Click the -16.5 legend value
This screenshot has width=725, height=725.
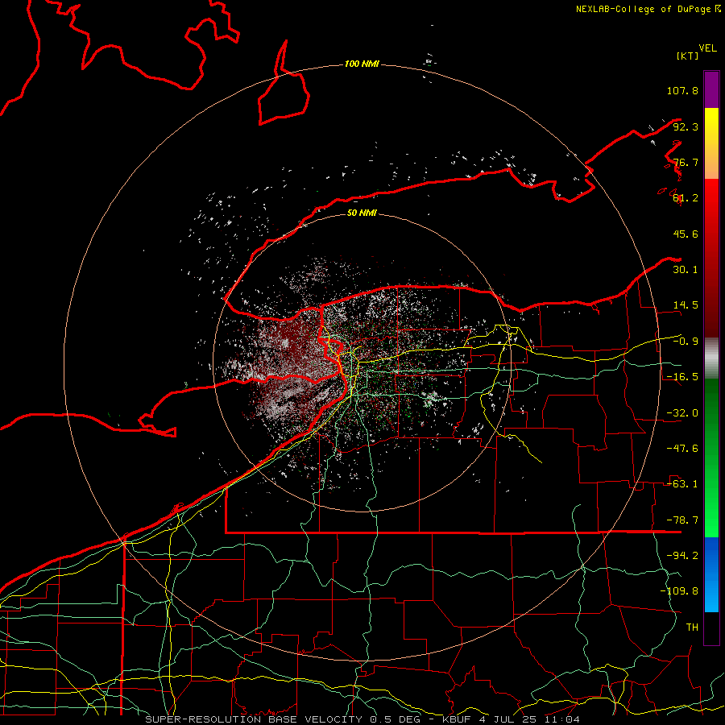682,377
